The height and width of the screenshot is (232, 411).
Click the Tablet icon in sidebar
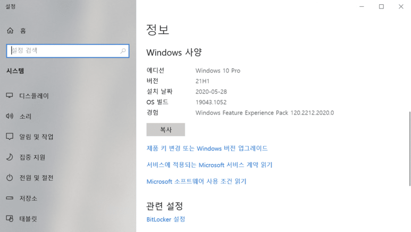pyautogui.click(x=10, y=218)
